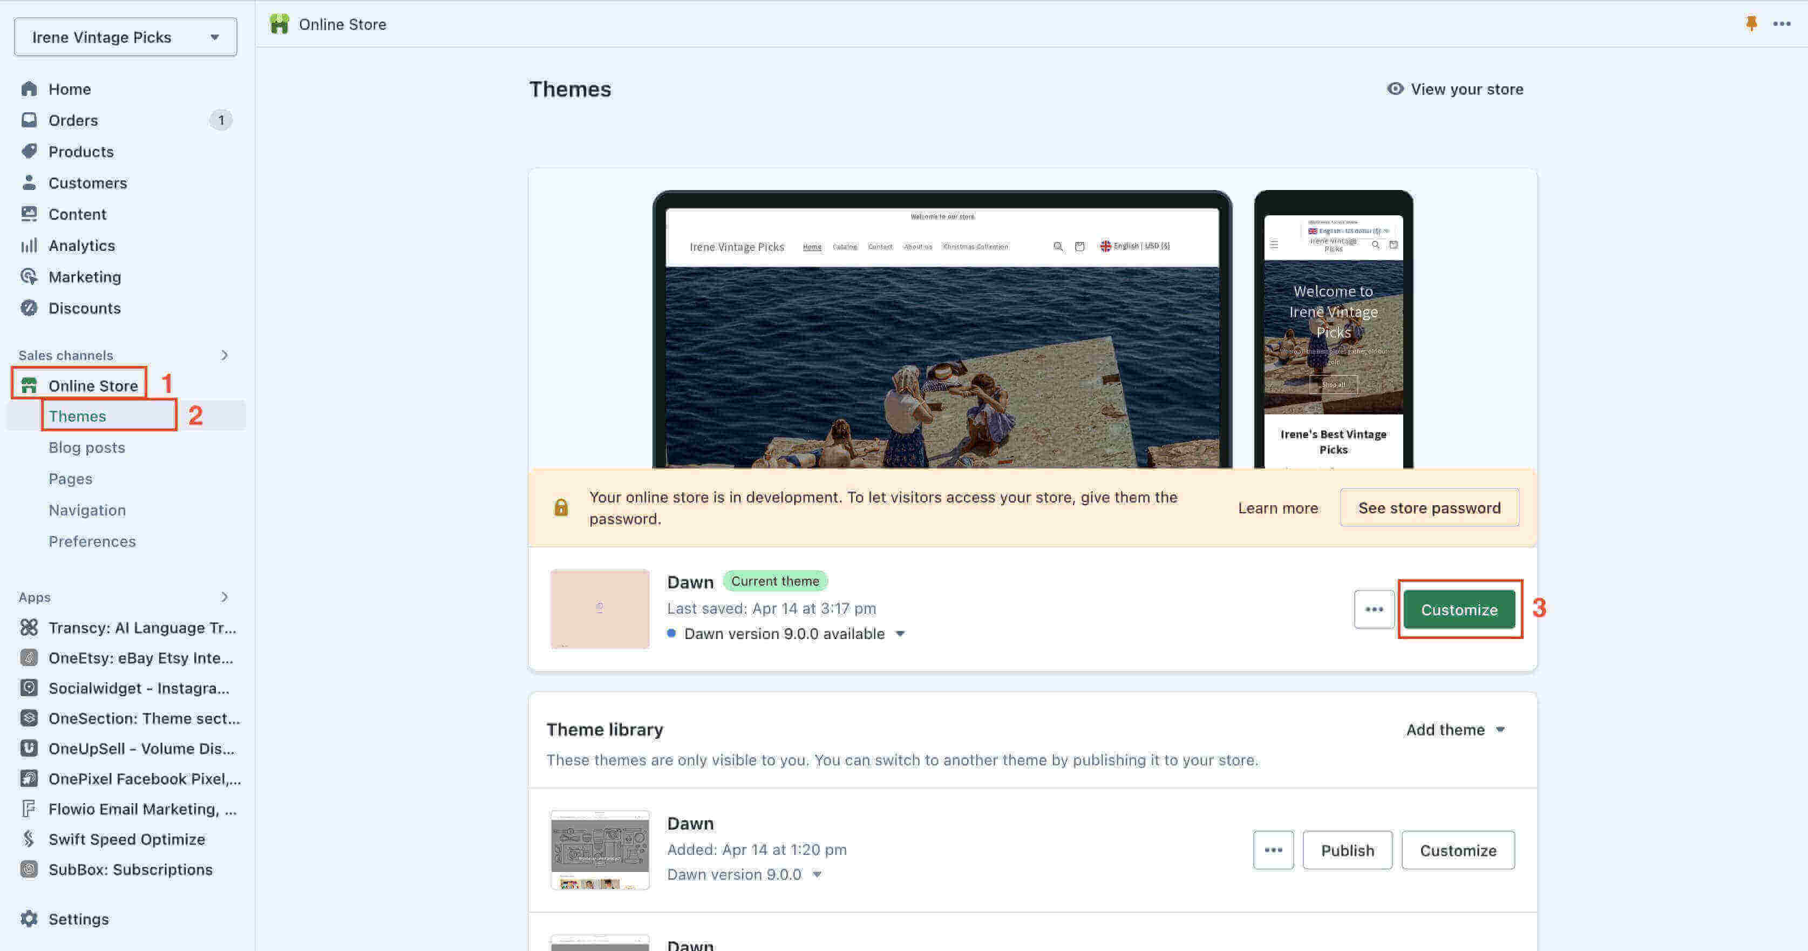Click the Swift Speed Optimize app icon
Screen dimensions: 1808x951
[29, 839]
